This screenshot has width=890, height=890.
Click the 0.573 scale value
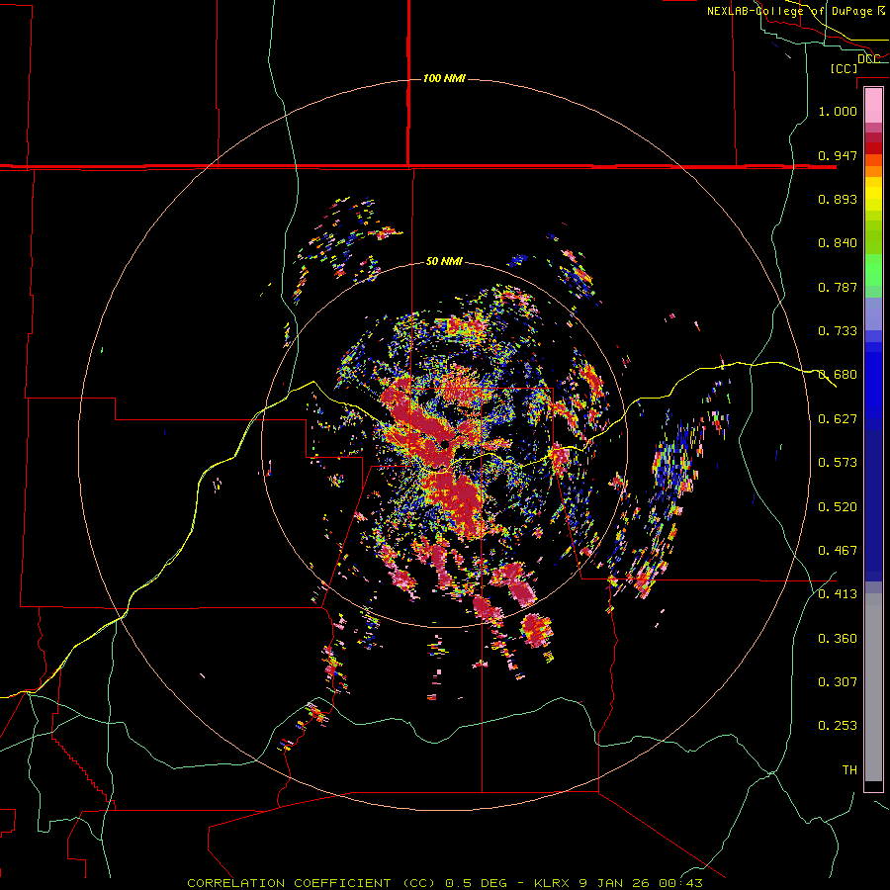(838, 463)
